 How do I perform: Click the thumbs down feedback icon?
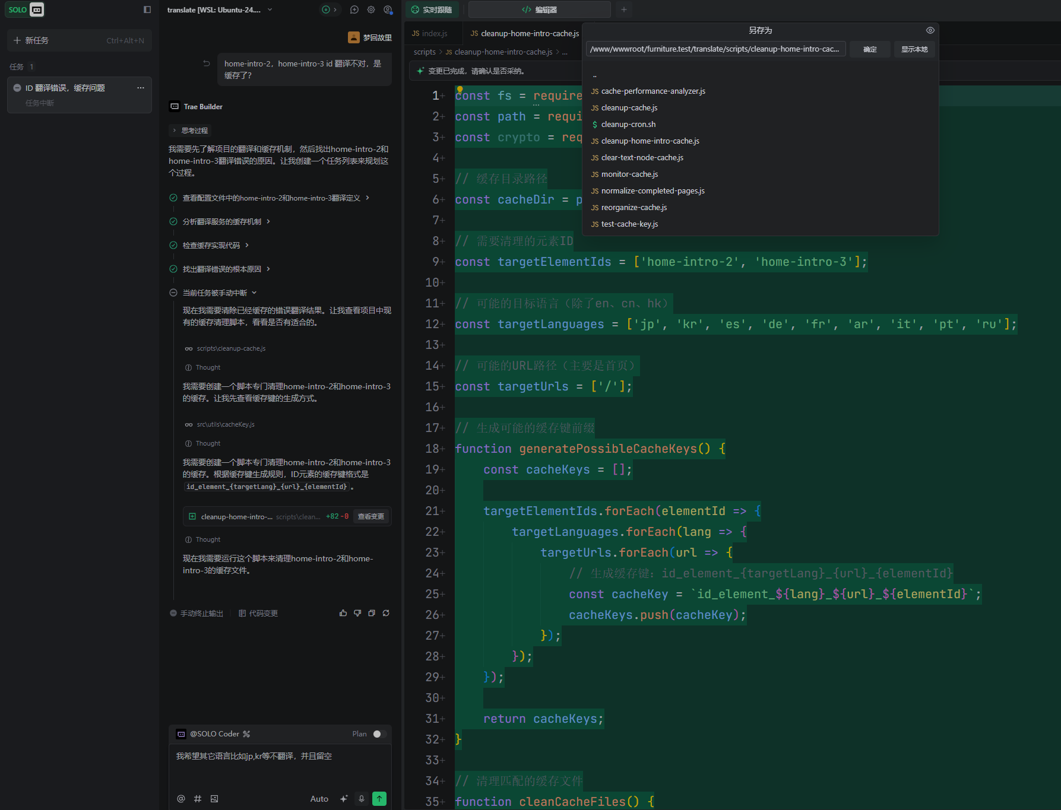[x=357, y=613]
